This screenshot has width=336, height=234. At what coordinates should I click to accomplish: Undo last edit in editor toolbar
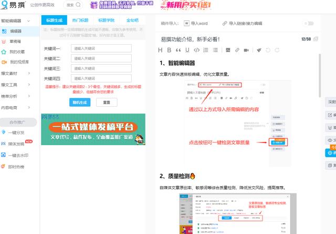coord(268,50)
